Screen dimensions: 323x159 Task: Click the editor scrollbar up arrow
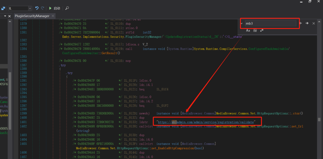(319, 21)
